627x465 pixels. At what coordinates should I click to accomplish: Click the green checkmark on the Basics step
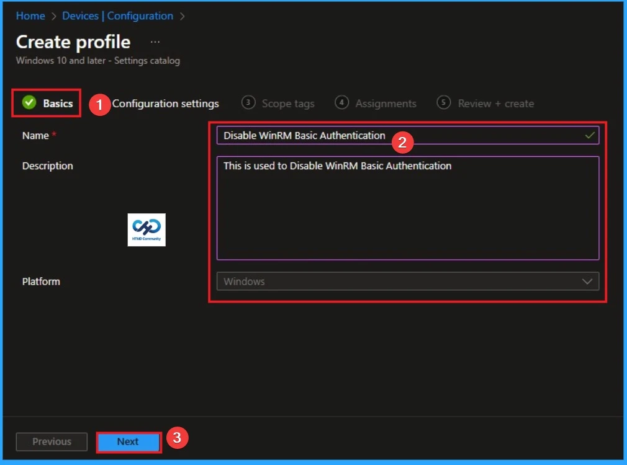coord(29,103)
